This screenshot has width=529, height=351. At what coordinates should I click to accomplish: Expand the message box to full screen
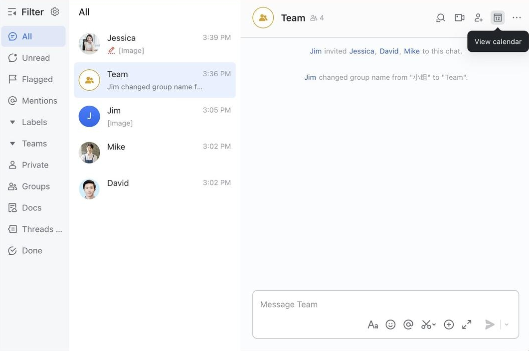[x=467, y=324]
